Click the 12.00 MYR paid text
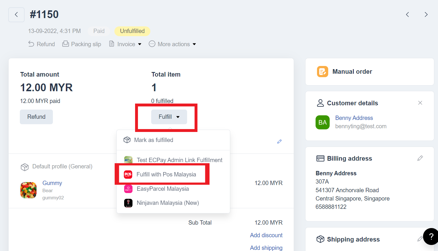Viewport: 438px width, 251px height. coord(40,101)
